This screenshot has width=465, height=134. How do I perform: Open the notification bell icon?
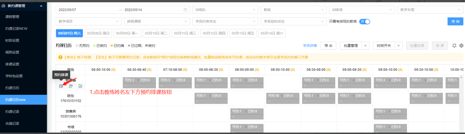point(454,45)
